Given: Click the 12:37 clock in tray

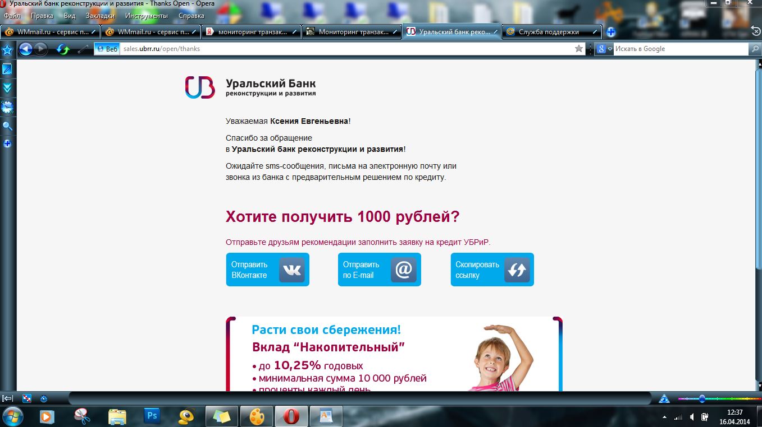Looking at the screenshot, I should click(735, 412).
